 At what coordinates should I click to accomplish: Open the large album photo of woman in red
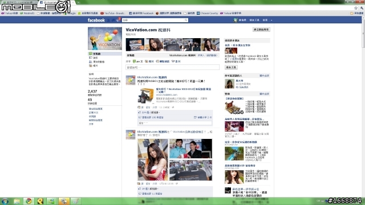pyautogui.click(x=153, y=159)
